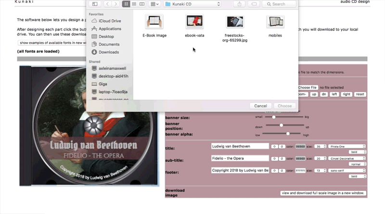Screen dimensions: 385x214
Task: Open the Kunaki CD folder path dropdown
Action: tap(192, 4)
